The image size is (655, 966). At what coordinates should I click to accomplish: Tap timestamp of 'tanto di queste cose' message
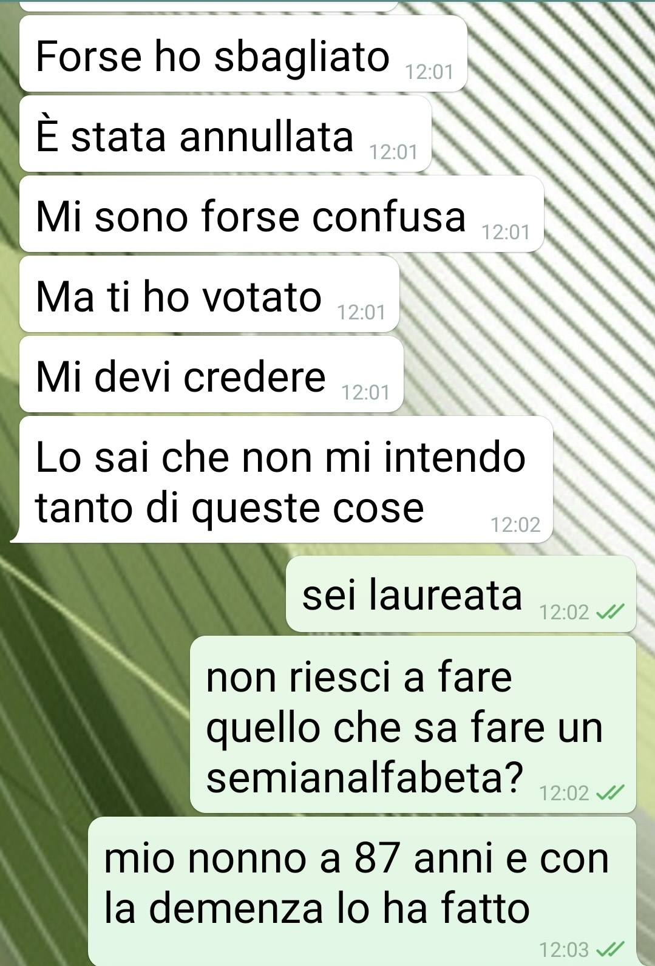point(515,524)
